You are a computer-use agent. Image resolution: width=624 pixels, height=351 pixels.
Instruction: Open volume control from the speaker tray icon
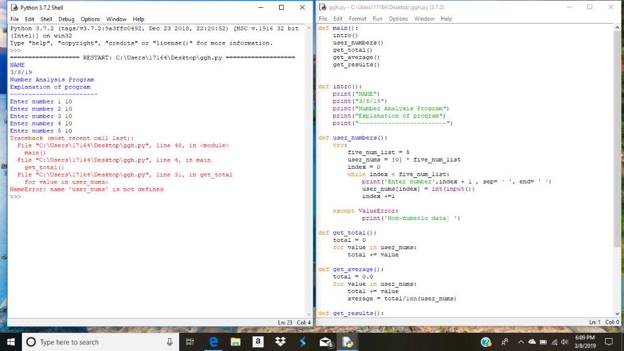coord(565,341)
